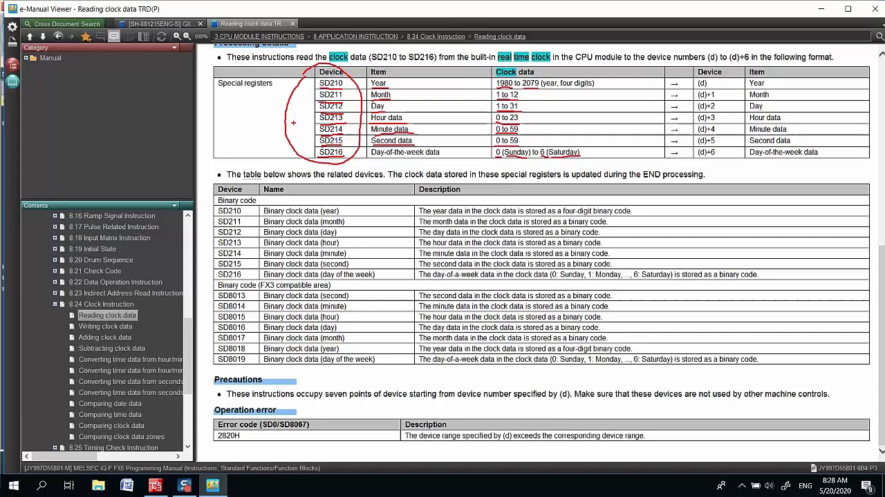885x497 pixels.
Task: Click the add-note toolbar icon
Action: pos(100,37)
